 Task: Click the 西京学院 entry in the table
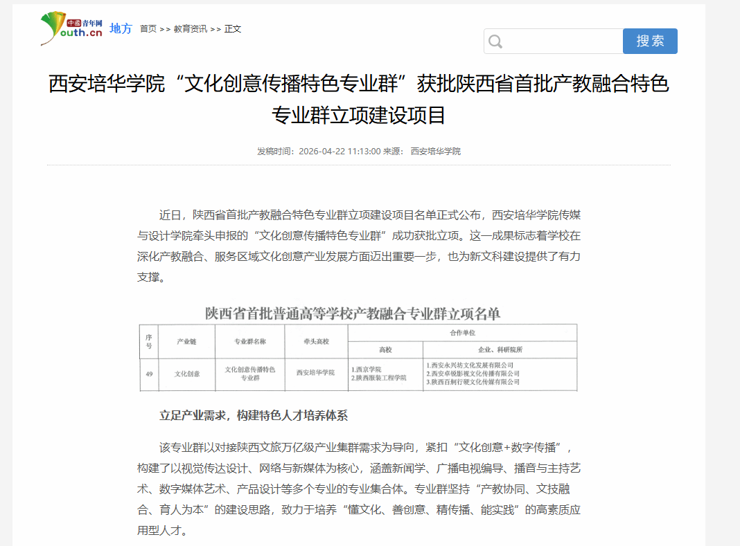point(367,369)
